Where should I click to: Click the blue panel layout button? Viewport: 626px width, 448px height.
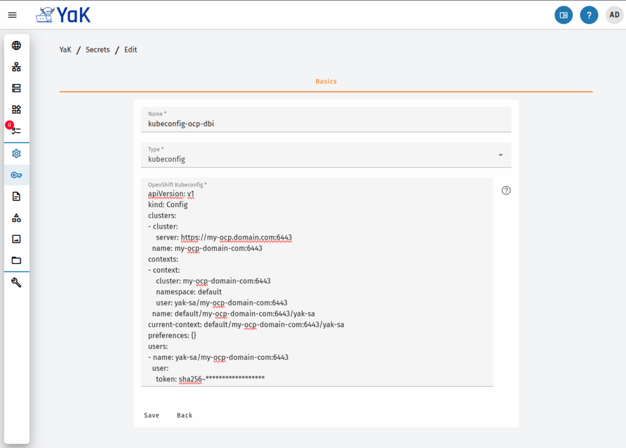(563, 15)
